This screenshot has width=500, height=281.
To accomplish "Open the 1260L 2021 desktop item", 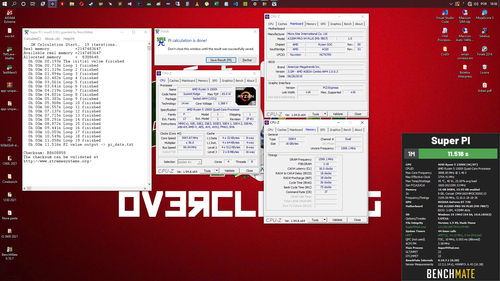I will (10, 160).
